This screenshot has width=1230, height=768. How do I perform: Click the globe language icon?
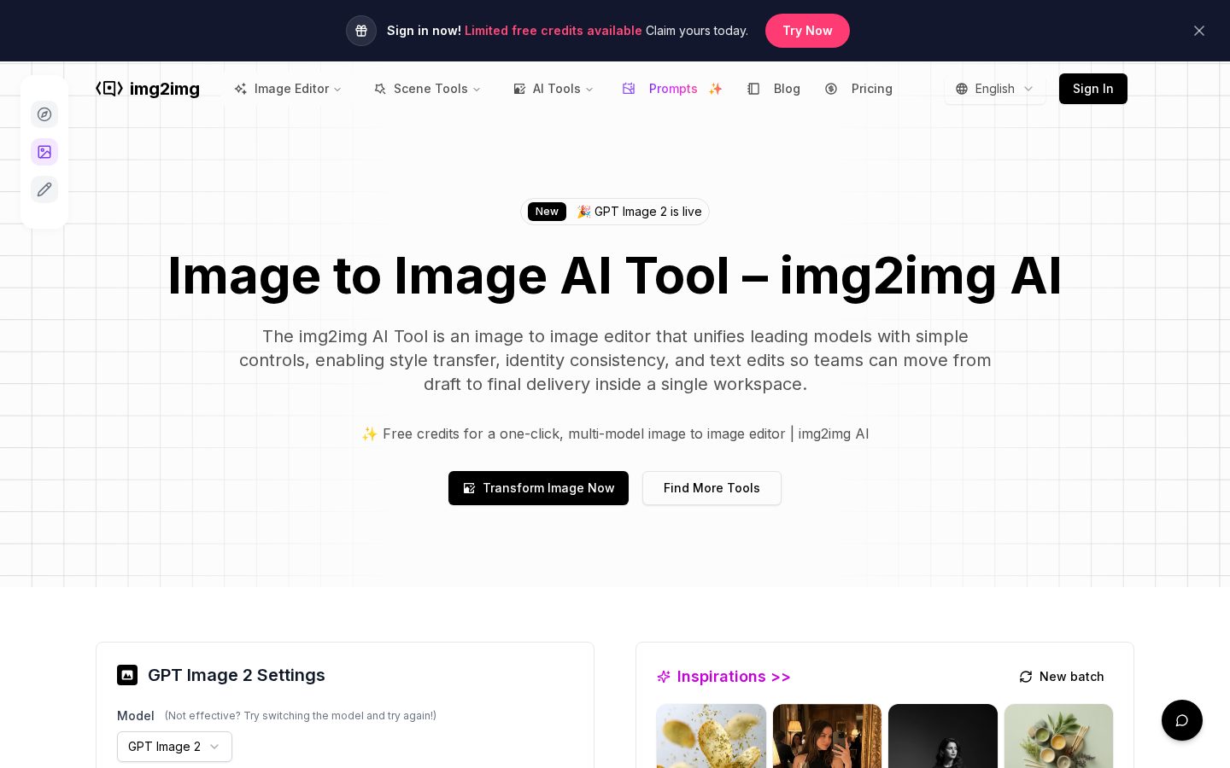point(962,89)
